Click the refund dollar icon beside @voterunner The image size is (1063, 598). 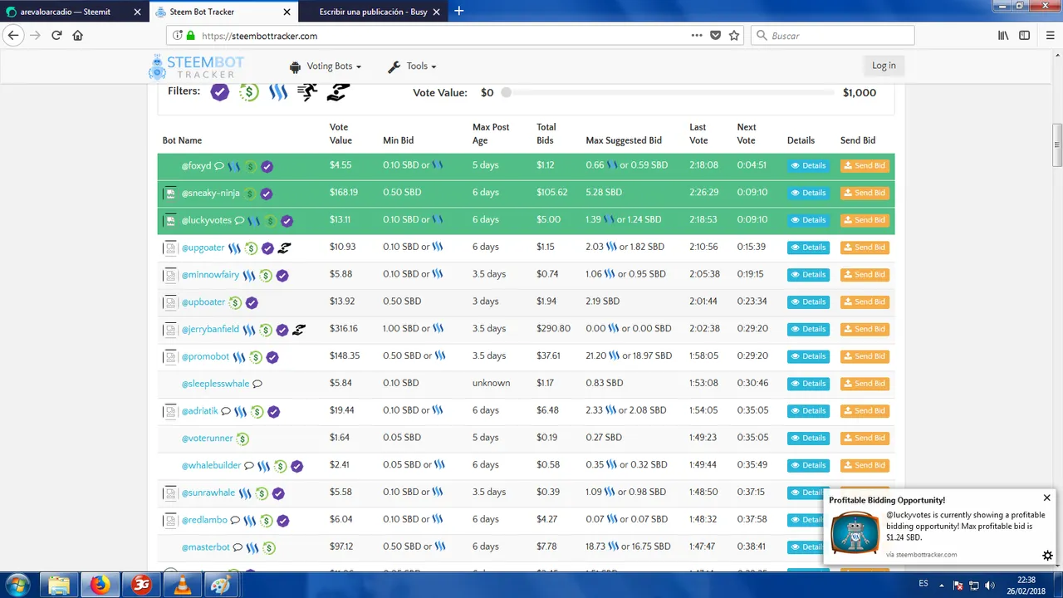[242, 439]
